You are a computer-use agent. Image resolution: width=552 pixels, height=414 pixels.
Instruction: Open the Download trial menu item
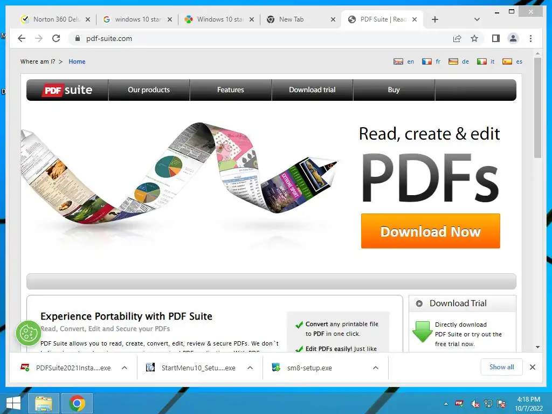[x=312, y=90]
